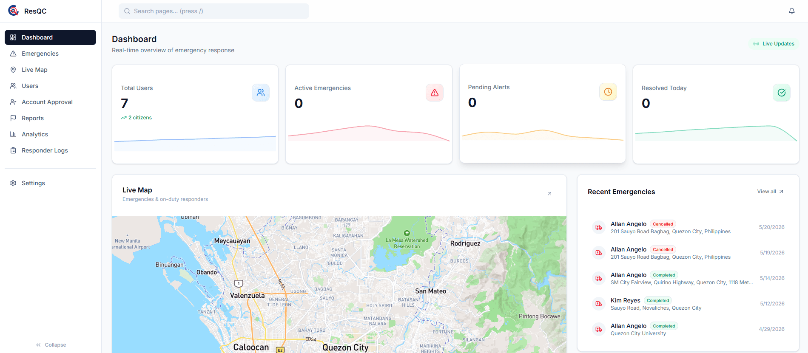Click the search magnifier icon
808x353 pixels.
(127, 11)
